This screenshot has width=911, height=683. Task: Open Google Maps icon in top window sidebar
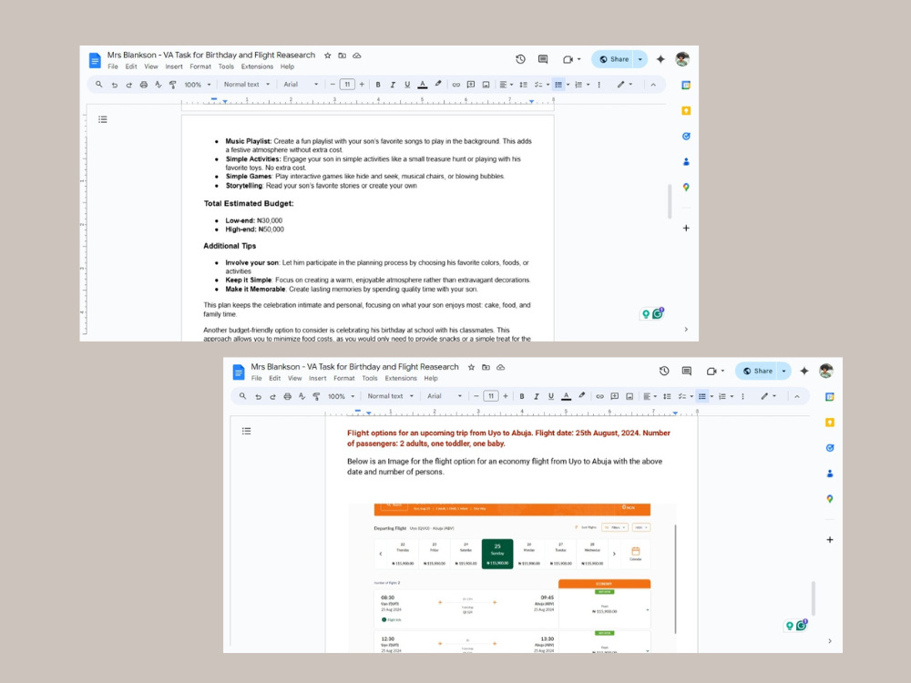tap(686, 187)
